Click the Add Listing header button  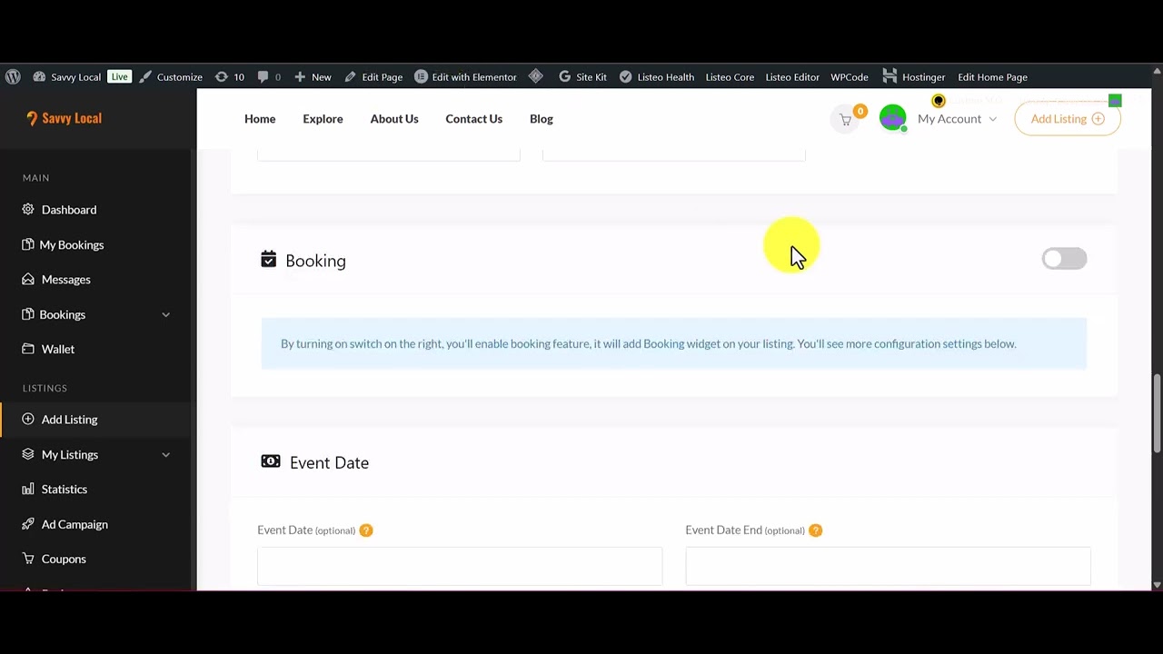tap(1068, 119)
